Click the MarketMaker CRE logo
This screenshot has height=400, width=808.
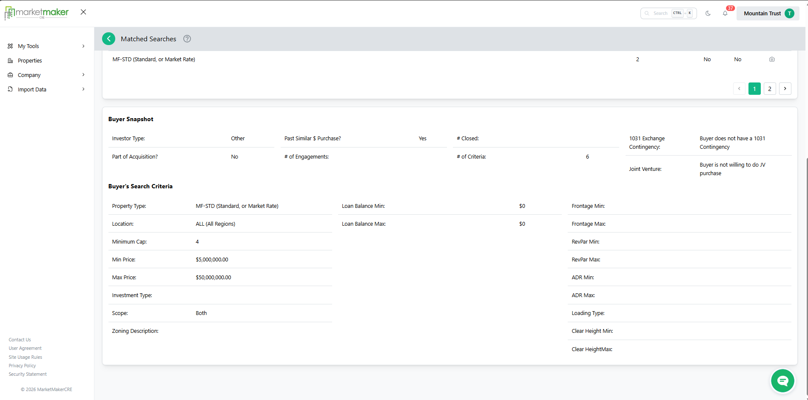click(x=37, y=13)
